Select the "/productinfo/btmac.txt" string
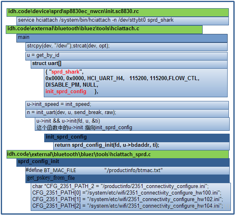235x215 pixels. 133,170
